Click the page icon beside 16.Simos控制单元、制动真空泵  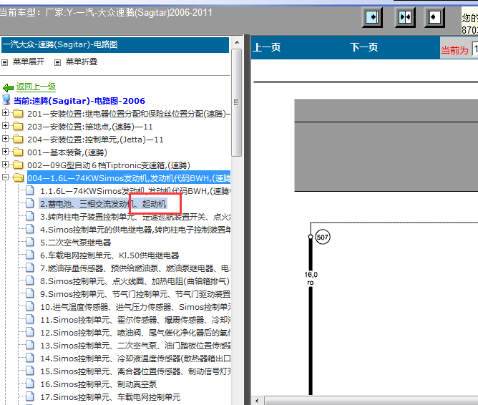click(30, 384)
